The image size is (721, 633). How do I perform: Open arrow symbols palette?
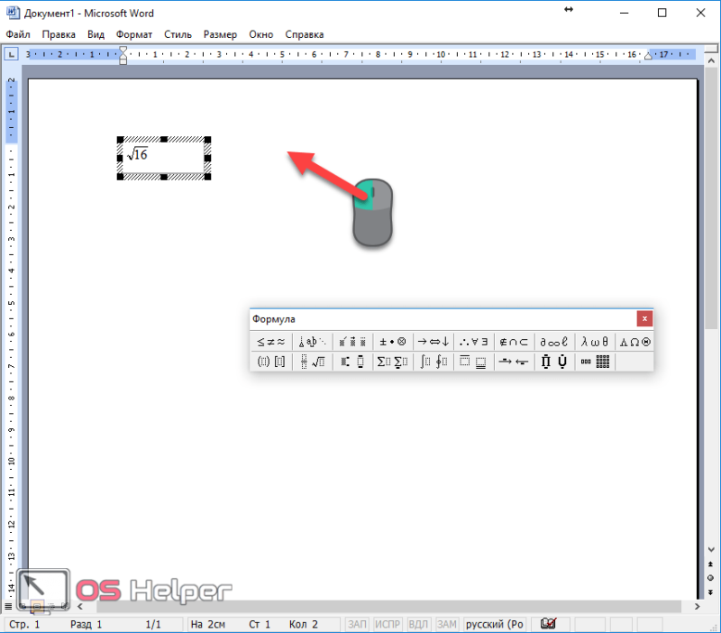click(x=434, y=342)
